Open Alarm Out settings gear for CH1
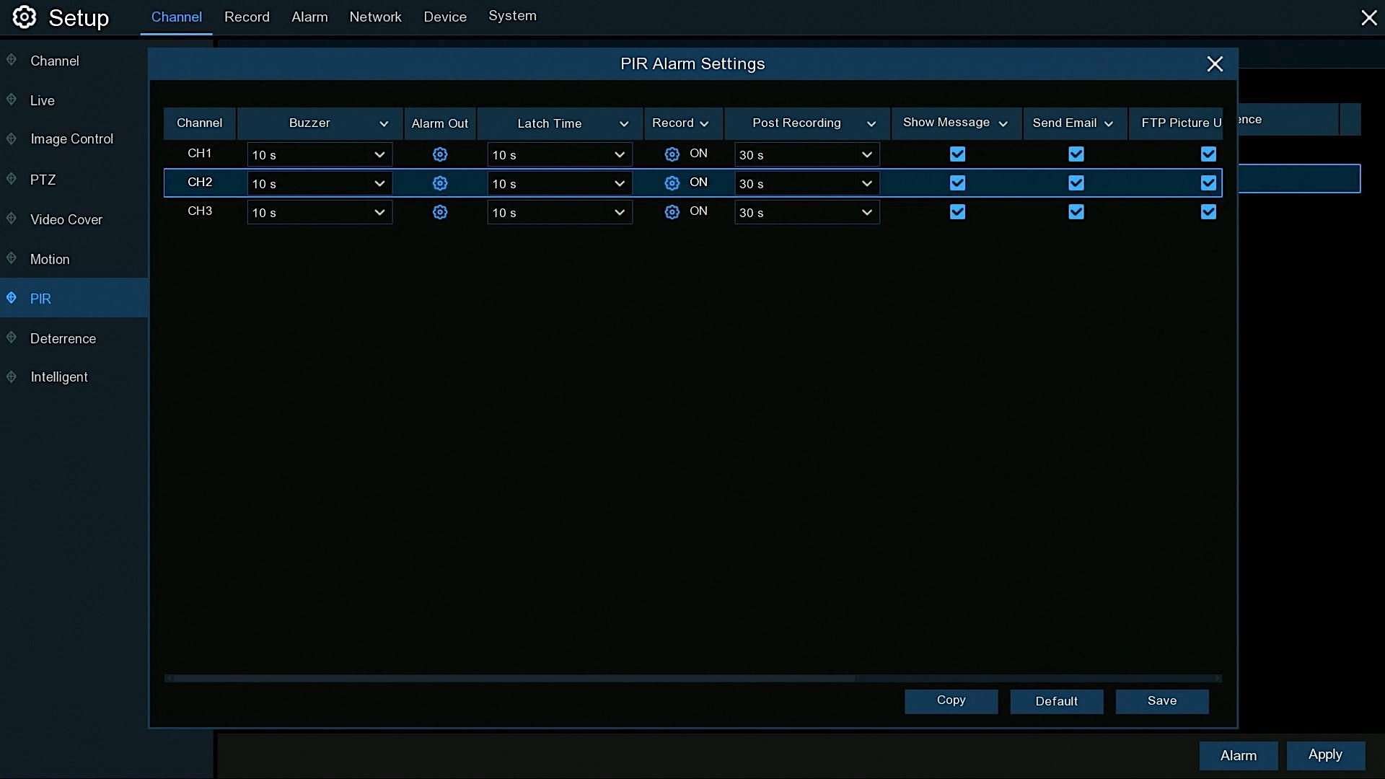Image resolution: width=1385 pixels, height=779 pixels. 440,154
